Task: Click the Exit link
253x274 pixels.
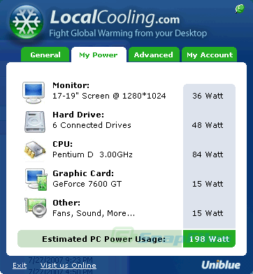Action: (x=20, y=266)
